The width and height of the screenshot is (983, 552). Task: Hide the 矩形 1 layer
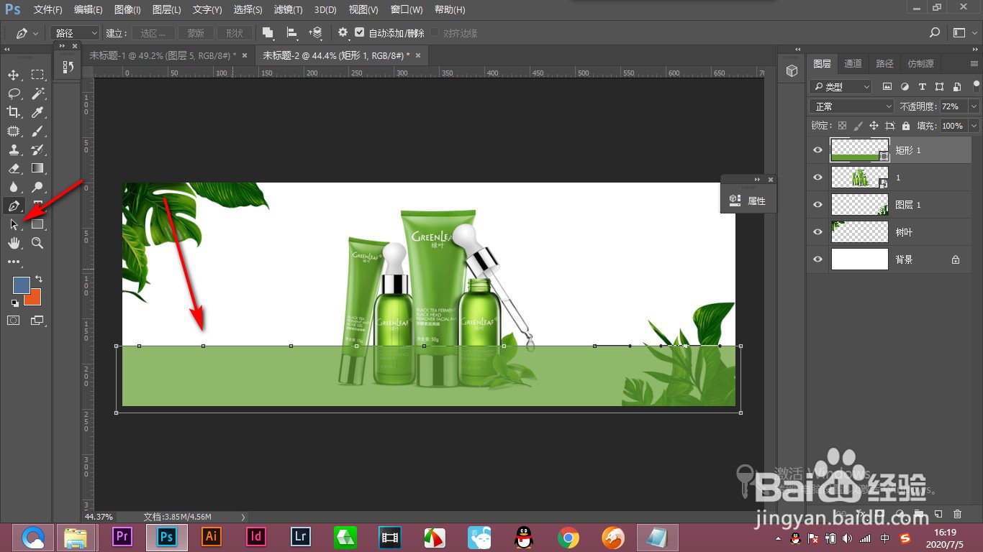click(817, 150)
